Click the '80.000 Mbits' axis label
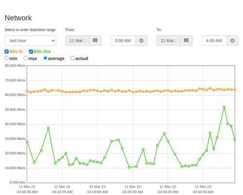 [15, 66]
